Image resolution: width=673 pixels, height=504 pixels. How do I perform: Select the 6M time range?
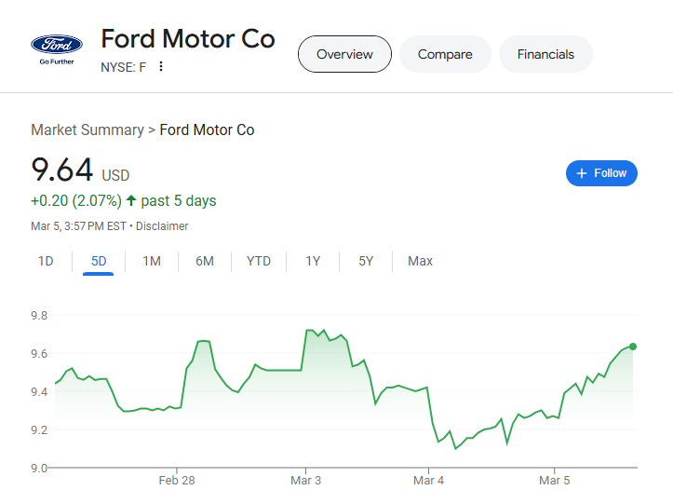tap(205, 261)
